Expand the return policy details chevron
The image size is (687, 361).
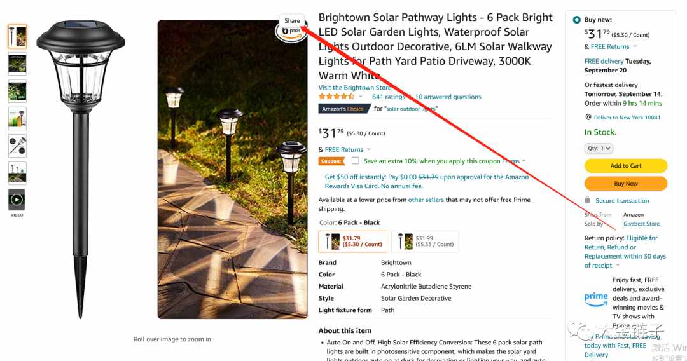coord(618,265)
